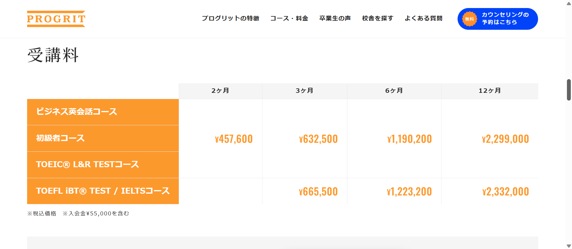Click the 3ヶ月 column header
This screenshot has height=249, width=572.
point(304,91)
